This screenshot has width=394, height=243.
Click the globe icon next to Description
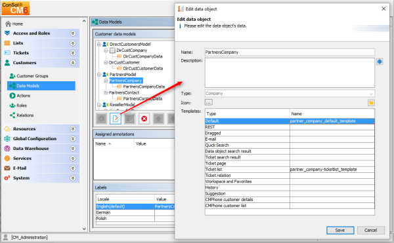click(380, 62)
